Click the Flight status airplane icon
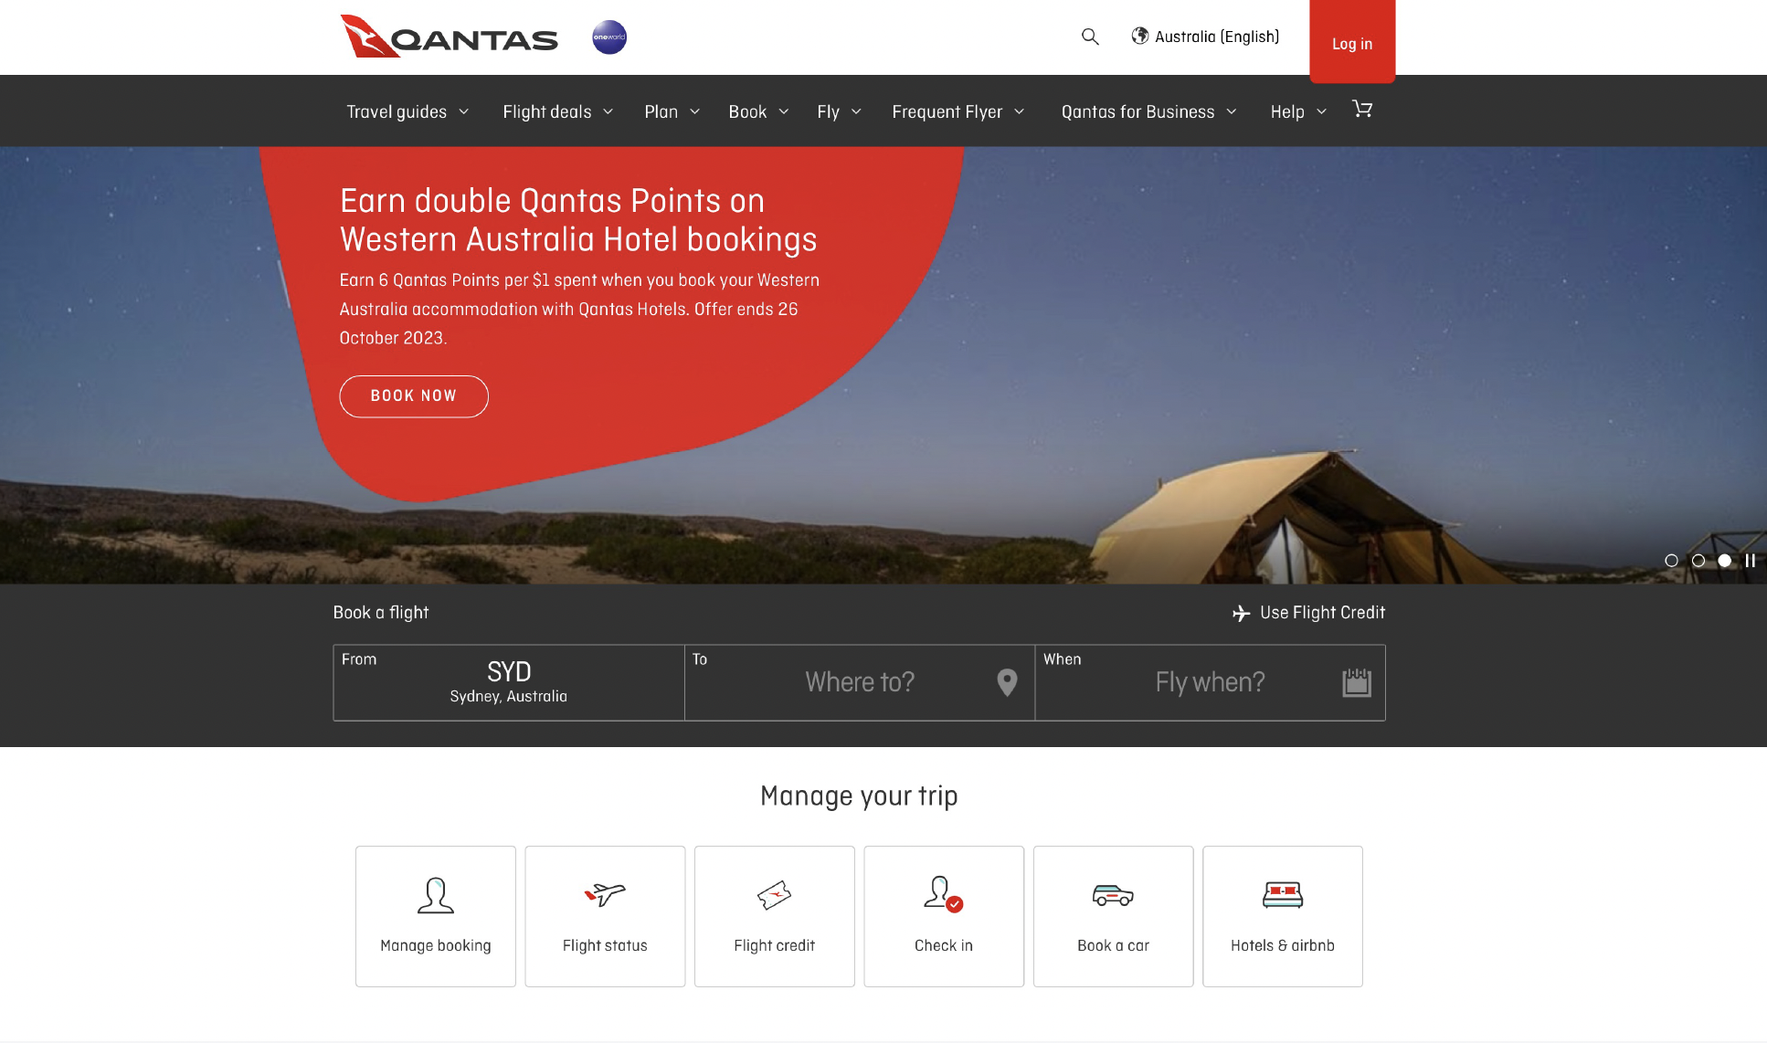 click(x=605, y=893)
